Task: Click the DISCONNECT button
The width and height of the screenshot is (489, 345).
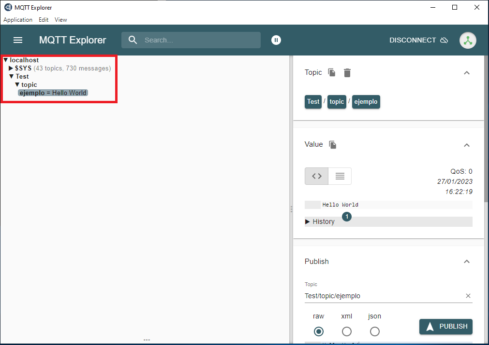Action: point(418,40)
